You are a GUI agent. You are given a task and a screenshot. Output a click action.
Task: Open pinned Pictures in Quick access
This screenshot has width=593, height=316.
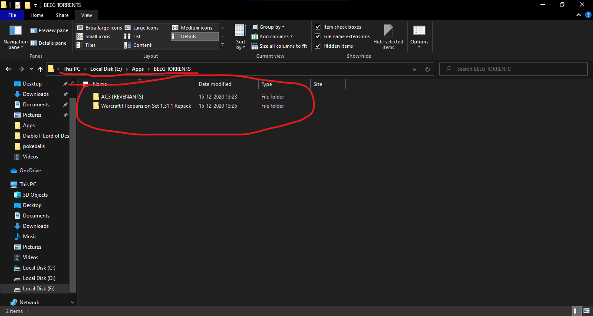(32, 115)
